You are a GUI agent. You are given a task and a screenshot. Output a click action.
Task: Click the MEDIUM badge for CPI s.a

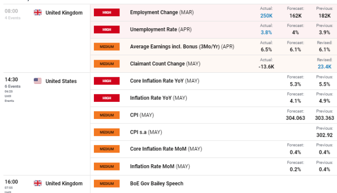[x=107, y=132]
